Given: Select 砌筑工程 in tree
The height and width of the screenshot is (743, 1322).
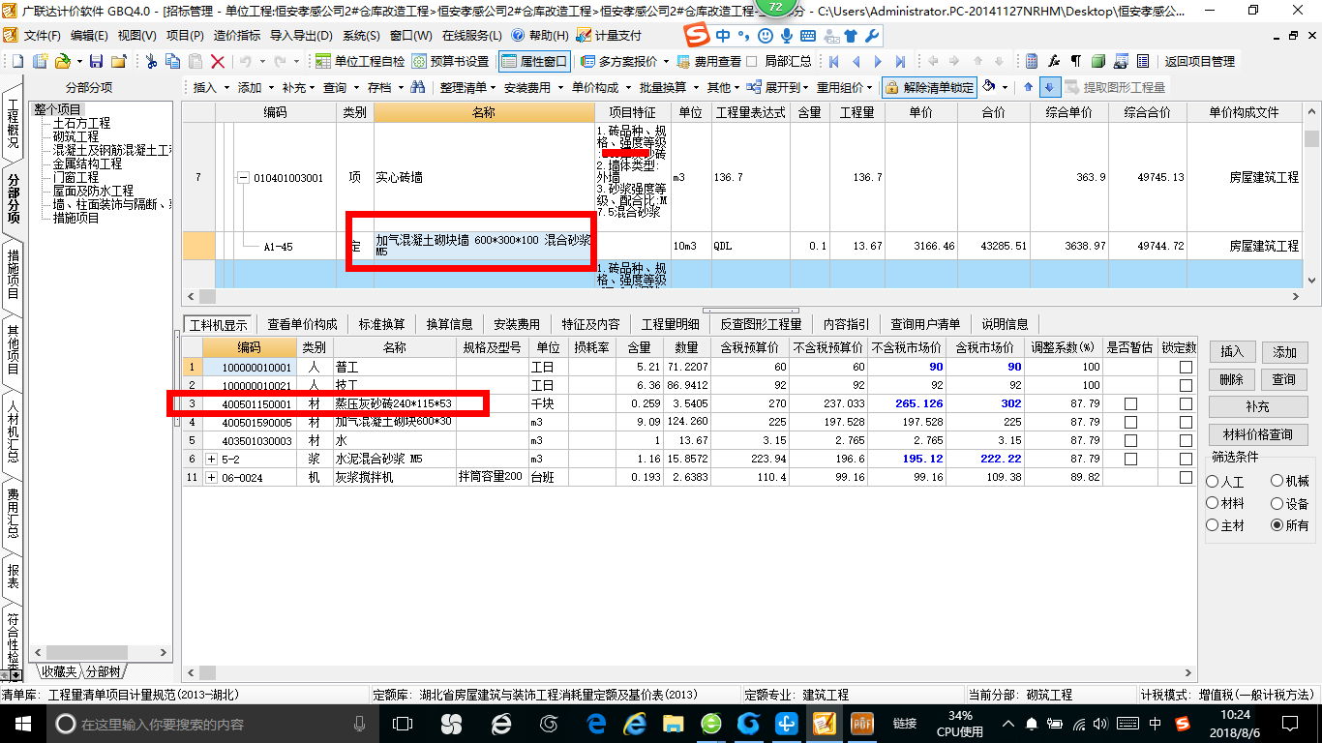Looking at the screenshot, I should click(x=75, y=136).
